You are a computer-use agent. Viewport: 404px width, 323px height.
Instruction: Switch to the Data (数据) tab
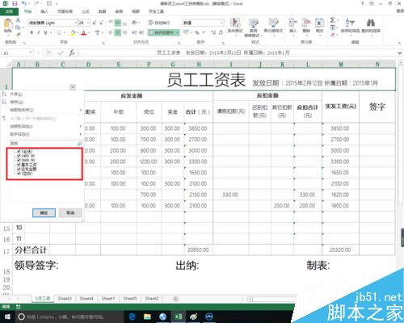click(102, 11)
